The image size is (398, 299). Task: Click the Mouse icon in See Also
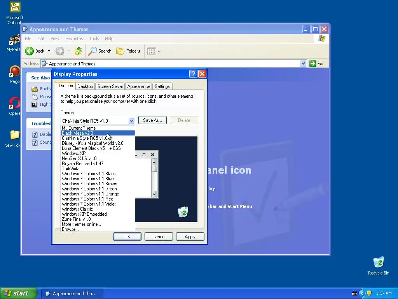click(35, 97)
